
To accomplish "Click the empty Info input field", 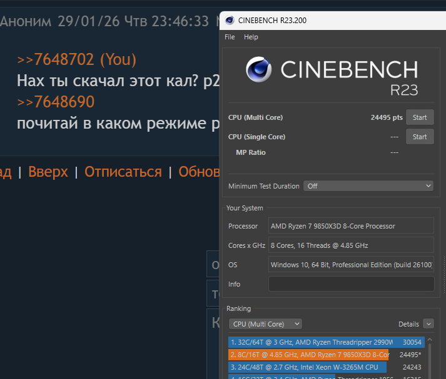I will pyautogui.click(x=351, y=284).
